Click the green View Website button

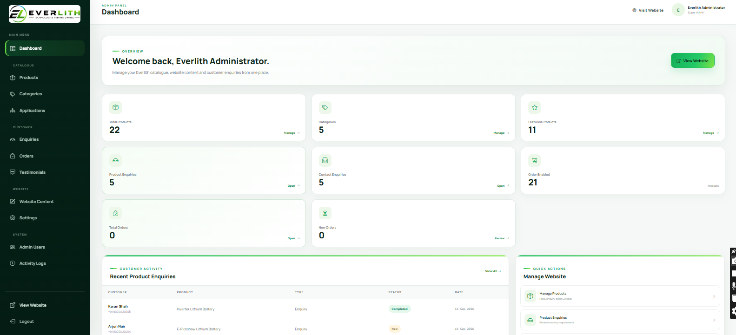pyautogui.click(x=693, y=61)
